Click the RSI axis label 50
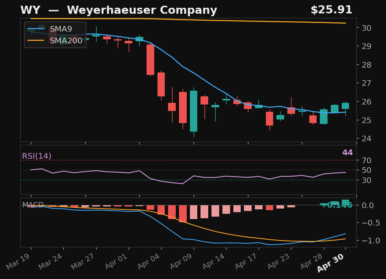 [x=366, y=170]
